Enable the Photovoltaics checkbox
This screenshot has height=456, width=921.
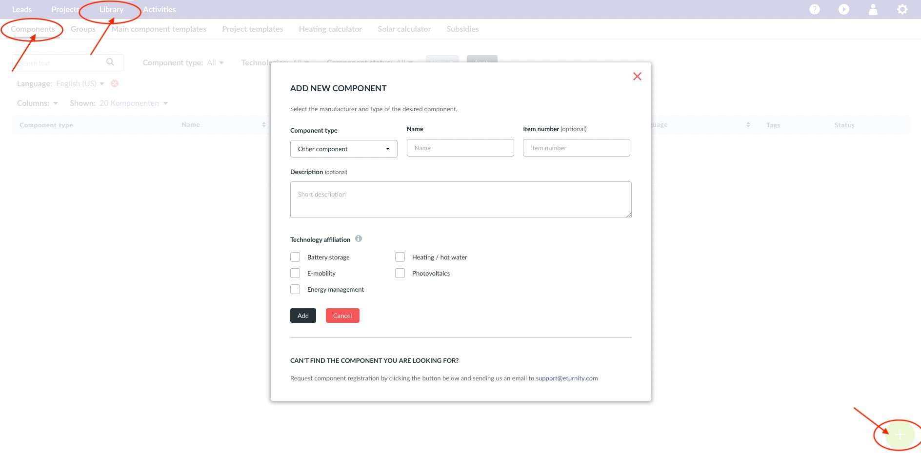click(x=400, y=273)
